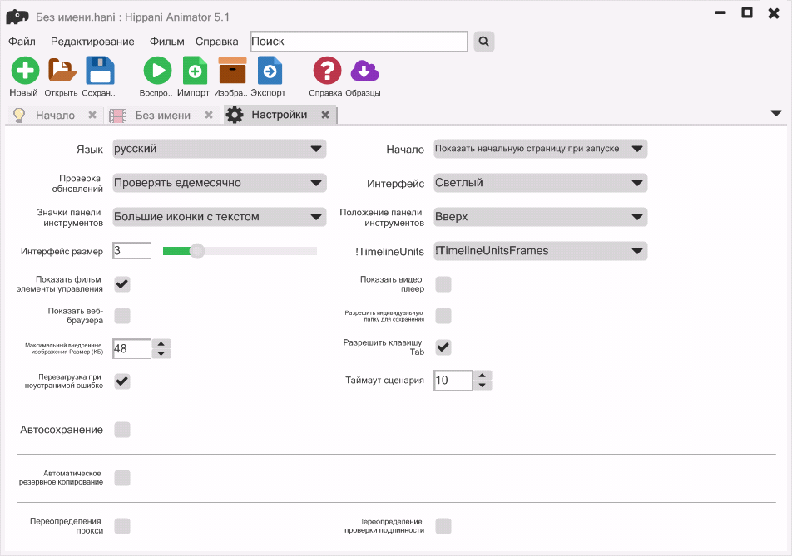This screenshot has width=792, height=556.
Task: Increase Таймаут сценария with up arrow
Action: point(483,376)
